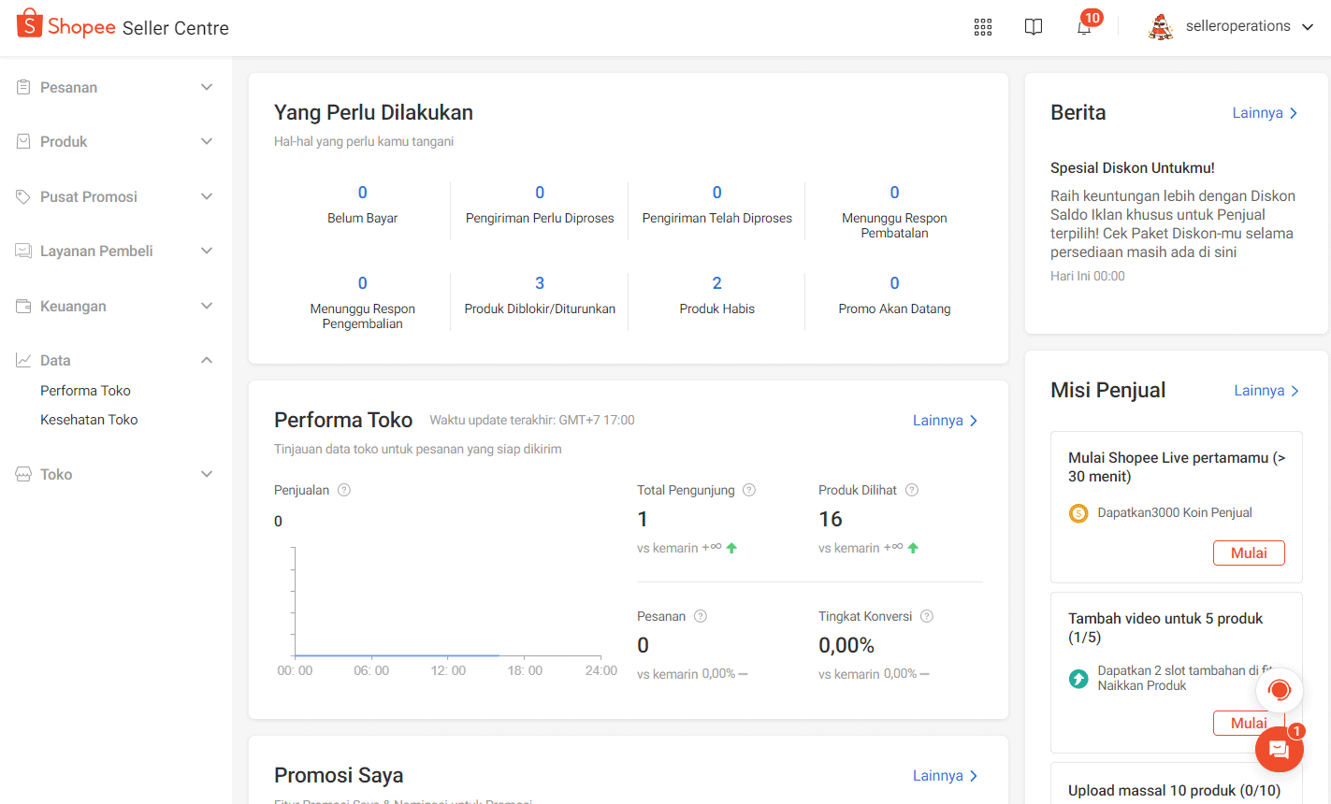Click the Tingkat Konversi value 0,00%
This screenshot has height=804, width=1331.
(846, 645)
